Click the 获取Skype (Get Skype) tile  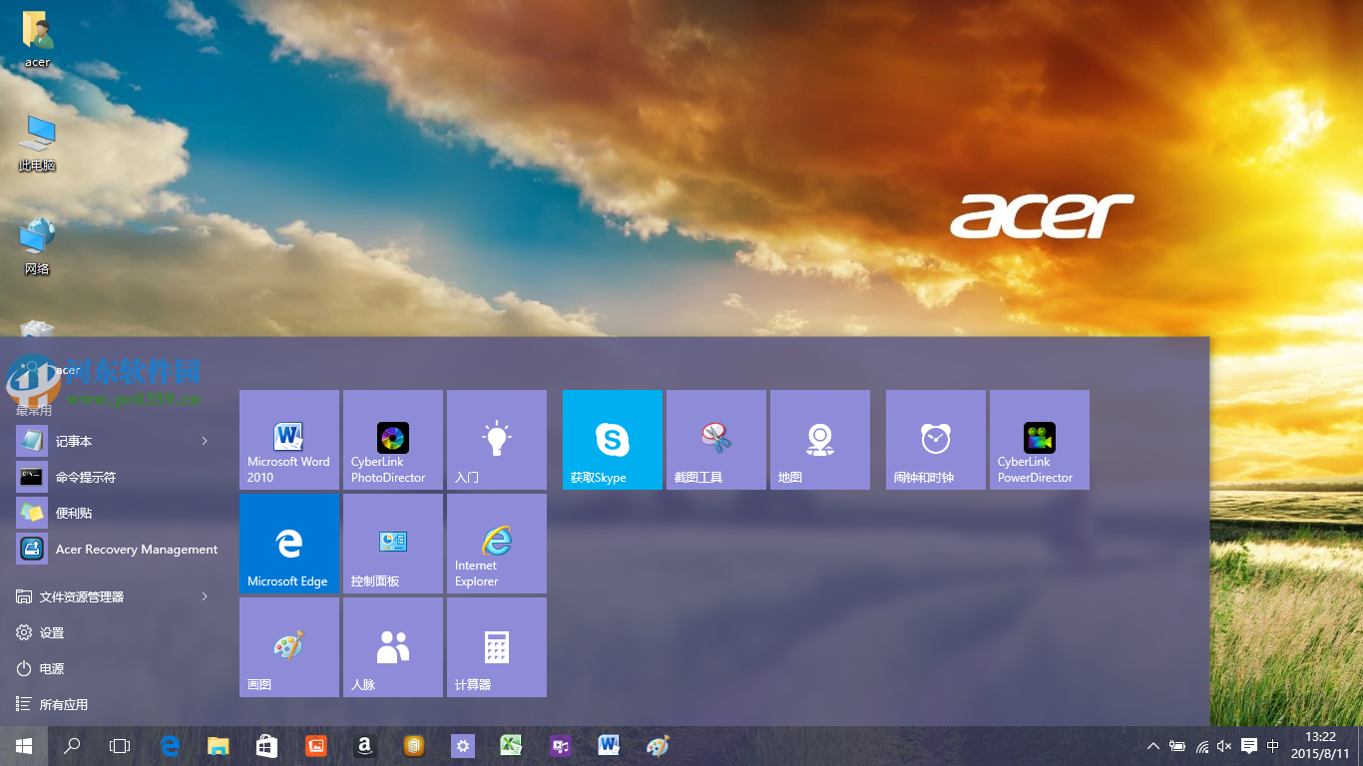[612, 440]
